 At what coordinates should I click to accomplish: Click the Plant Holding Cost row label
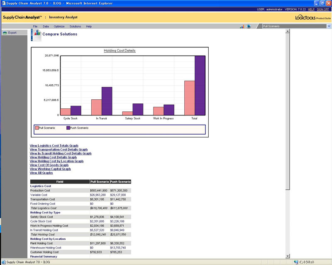point(41,243)
